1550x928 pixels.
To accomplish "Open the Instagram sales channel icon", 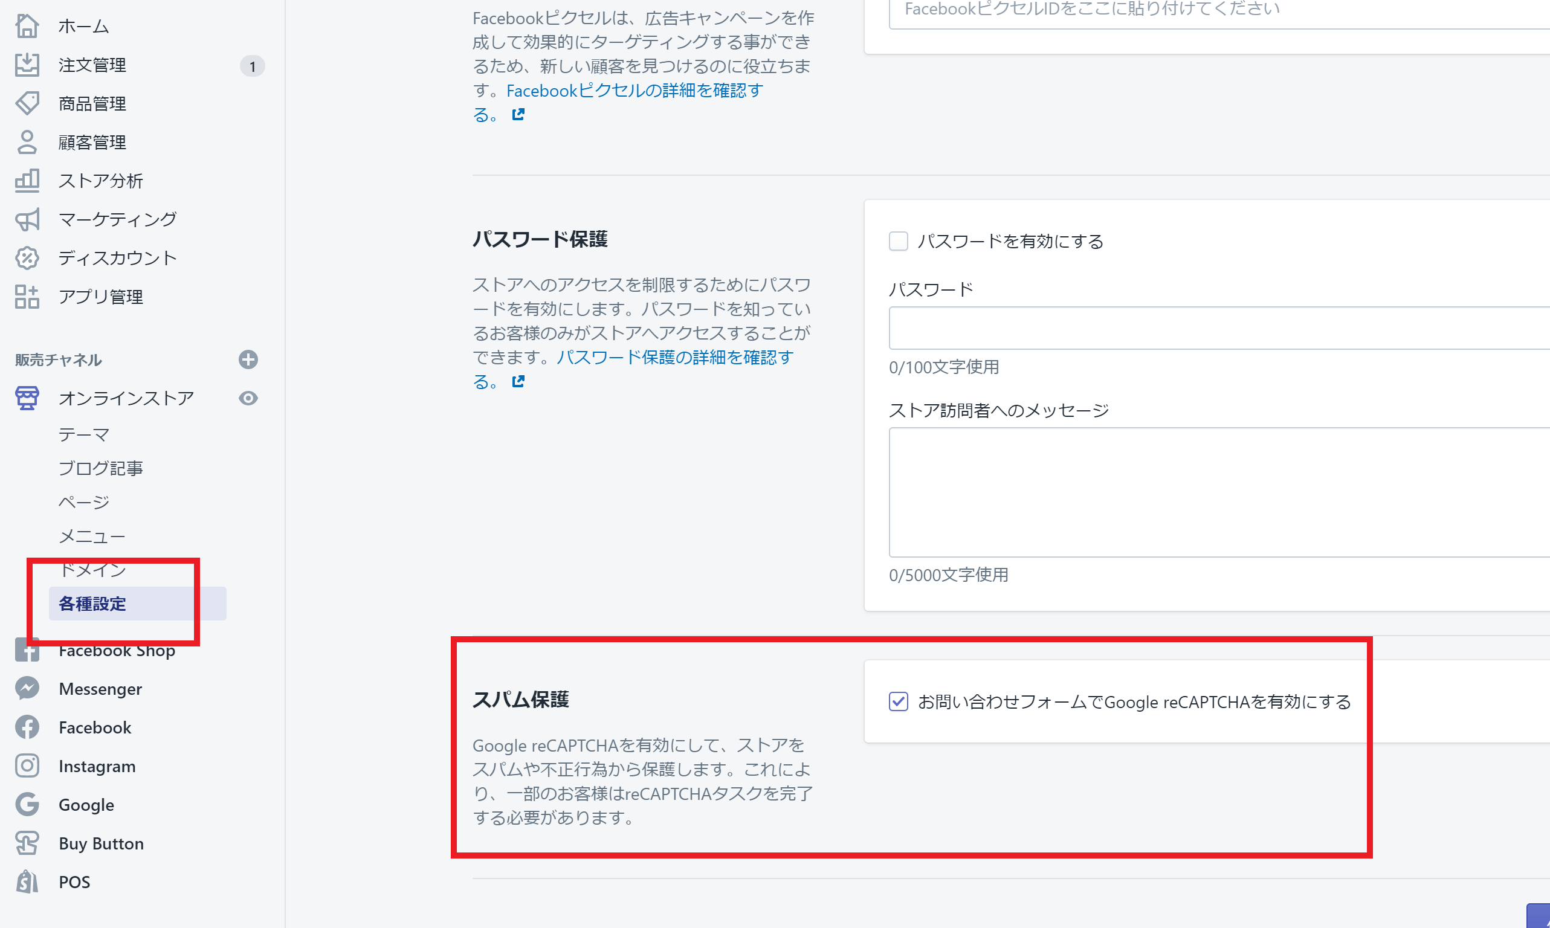I will pyautogui.click(x=27, y=766).
